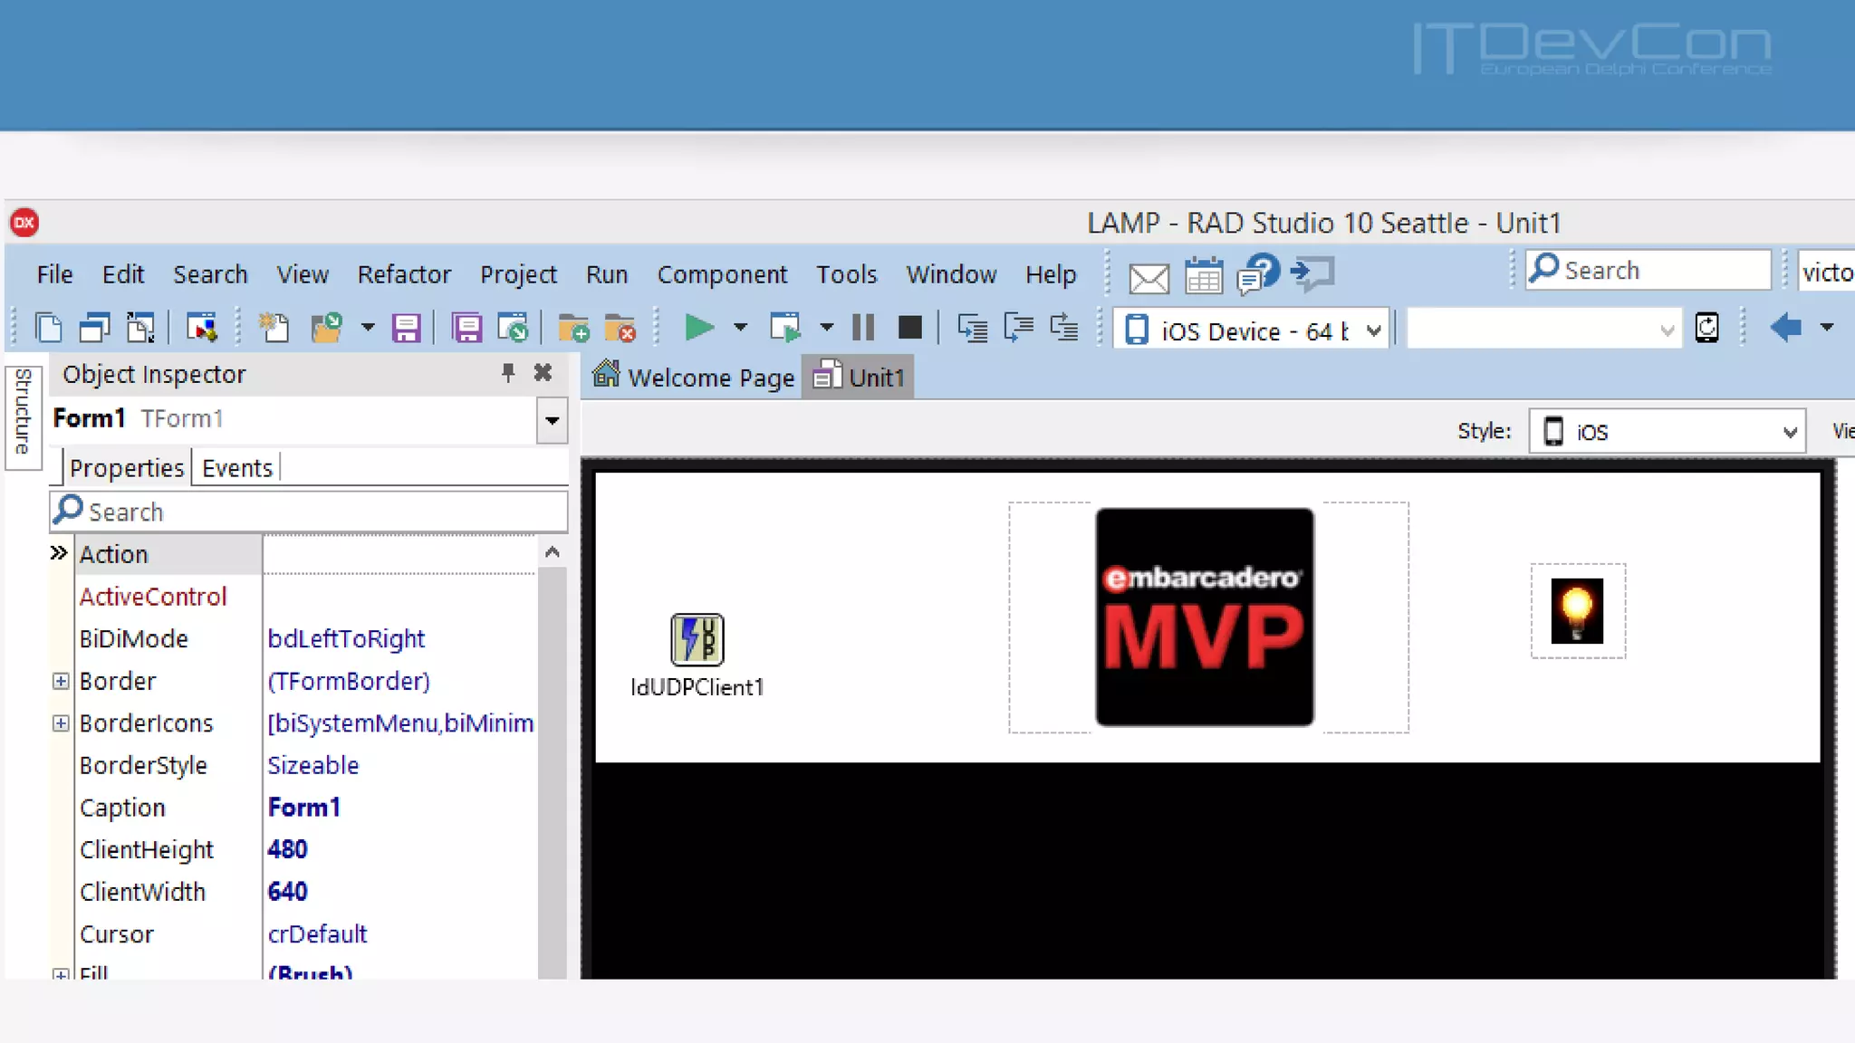Image resolution: width=1855 pixels, height=1043 pixels.
Task: Click the Stop program square icon
Action: point(909,328)
